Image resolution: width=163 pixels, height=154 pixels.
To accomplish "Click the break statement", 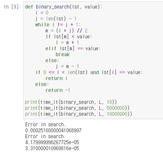I will tap(63, 54).
